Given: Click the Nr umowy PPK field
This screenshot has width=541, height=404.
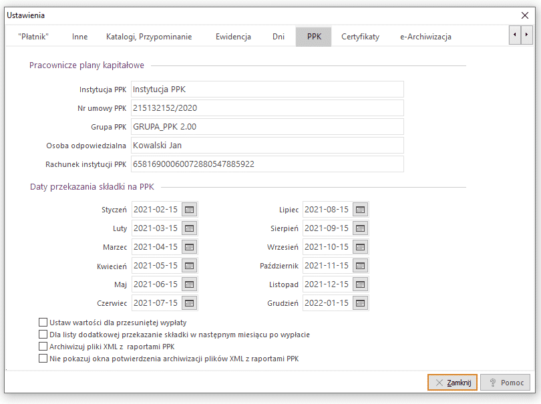Looking at the screenshot, I should click(267, 108).
